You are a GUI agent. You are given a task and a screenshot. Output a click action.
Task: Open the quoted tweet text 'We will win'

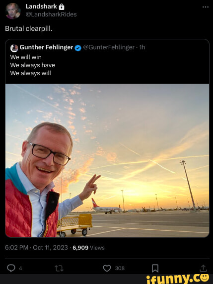pyautogui.click(x=26, y=57)
